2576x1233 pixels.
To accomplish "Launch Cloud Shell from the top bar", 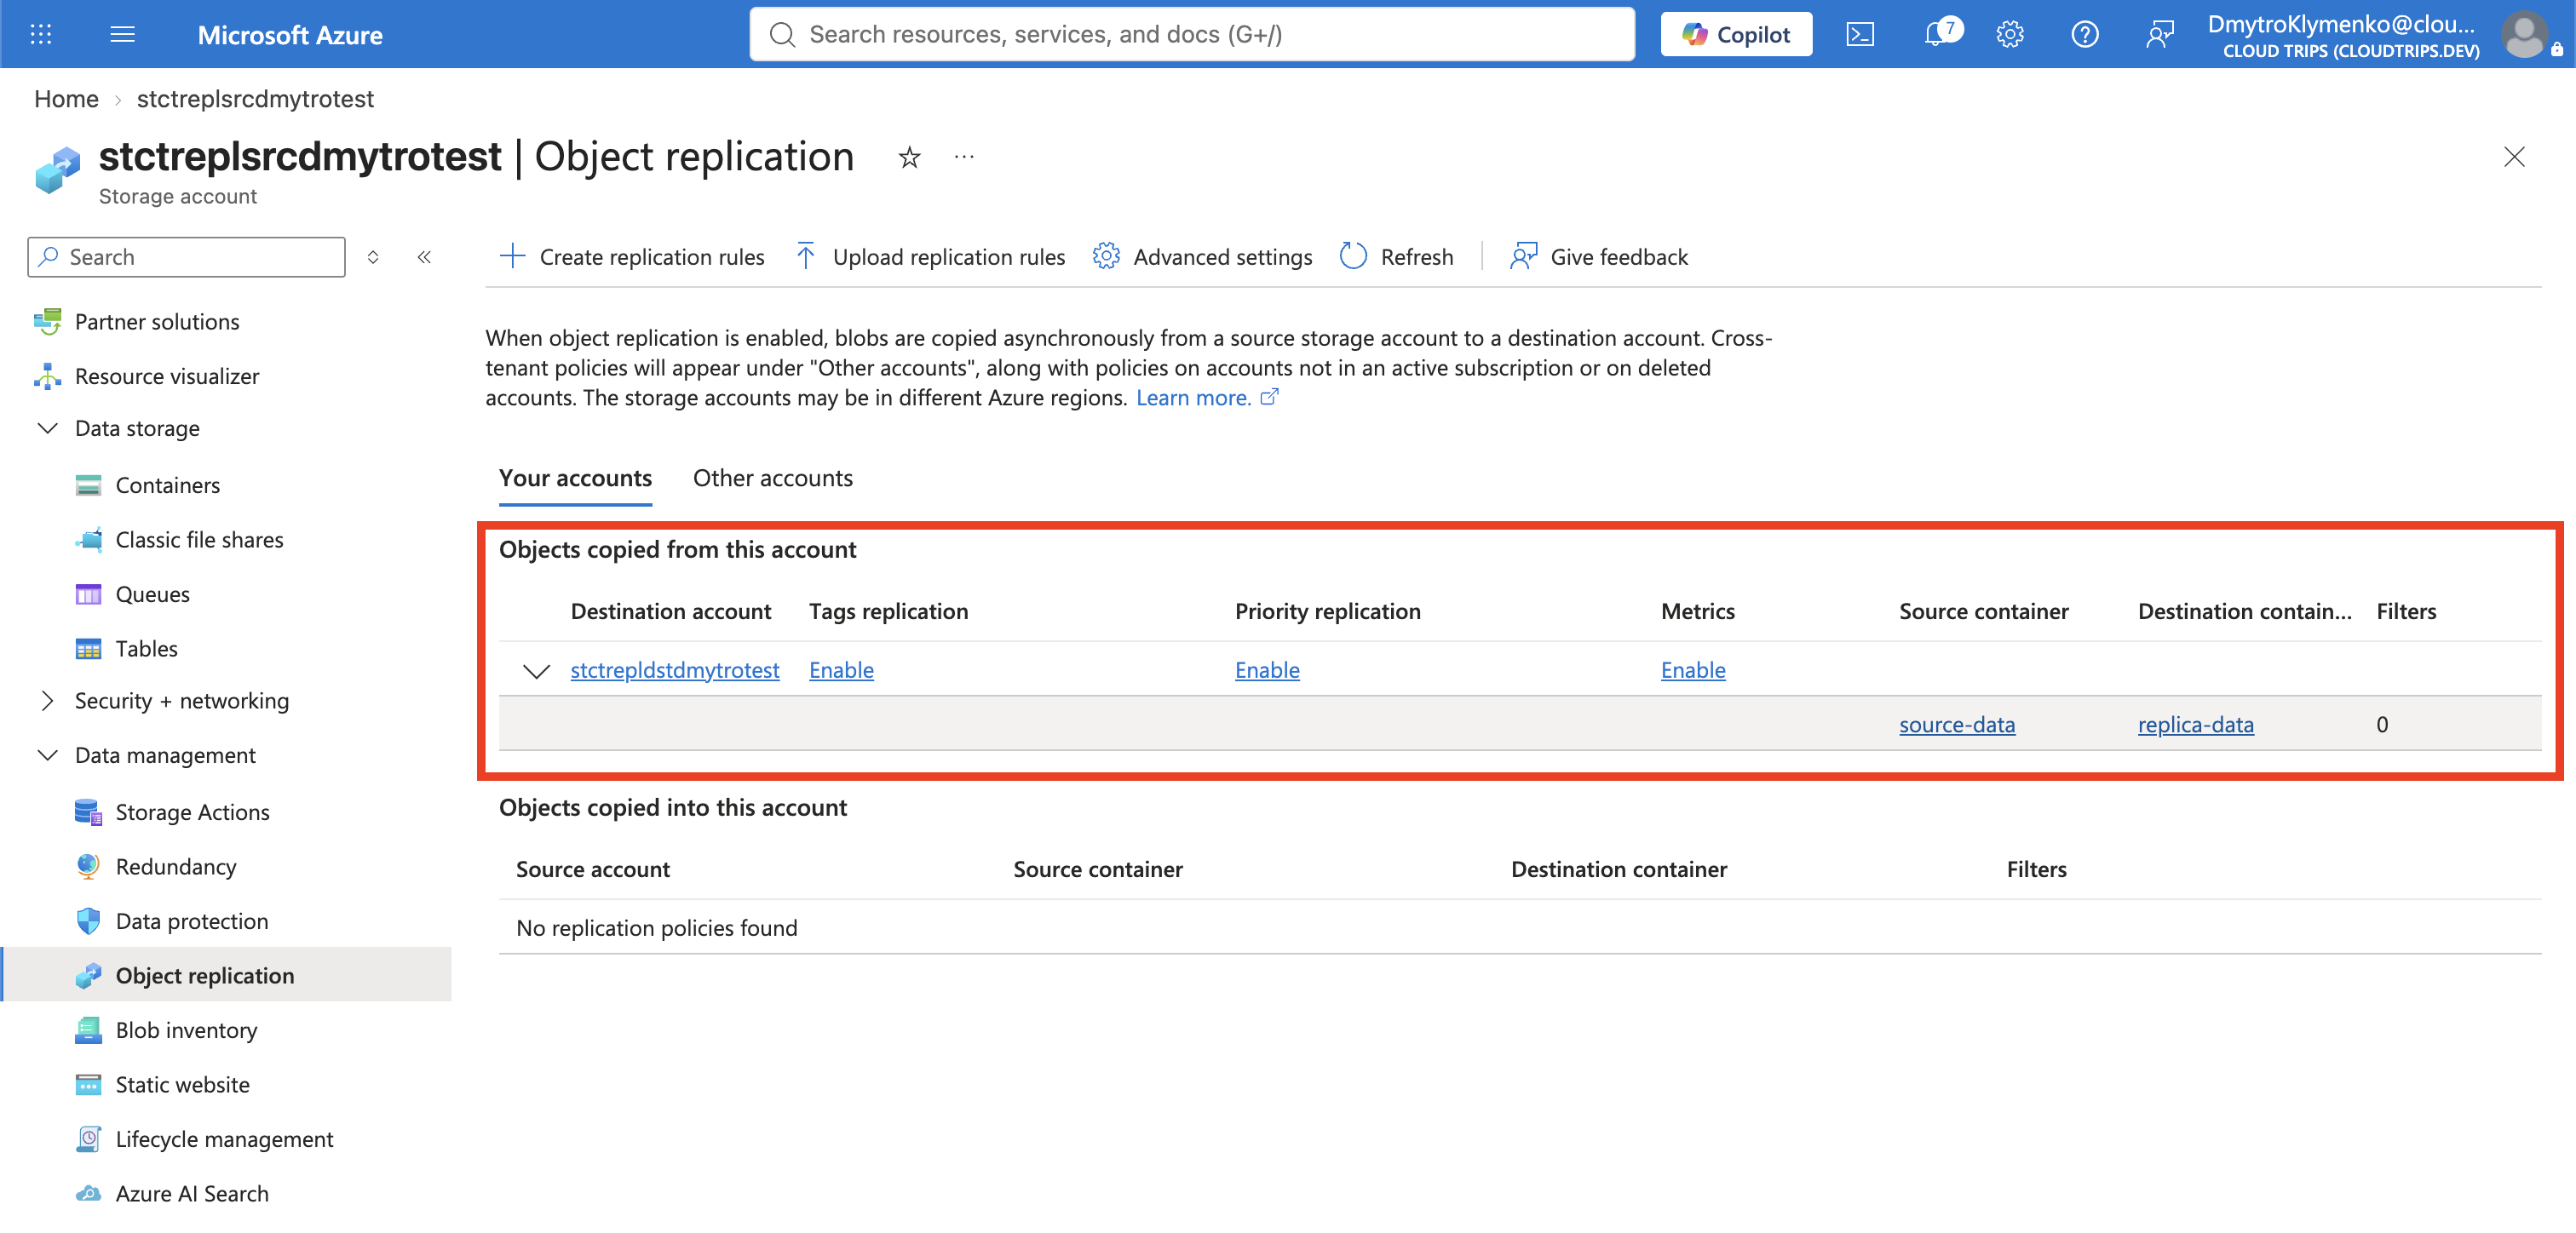I will click(x=1860, y=34).
